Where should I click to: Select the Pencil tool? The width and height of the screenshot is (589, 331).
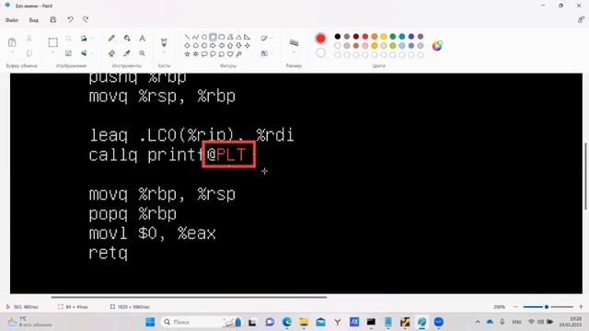tap(111, 39)
